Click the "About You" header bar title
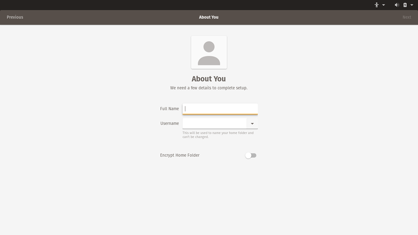Screen dimensions: 418x235 coord(209,17)
